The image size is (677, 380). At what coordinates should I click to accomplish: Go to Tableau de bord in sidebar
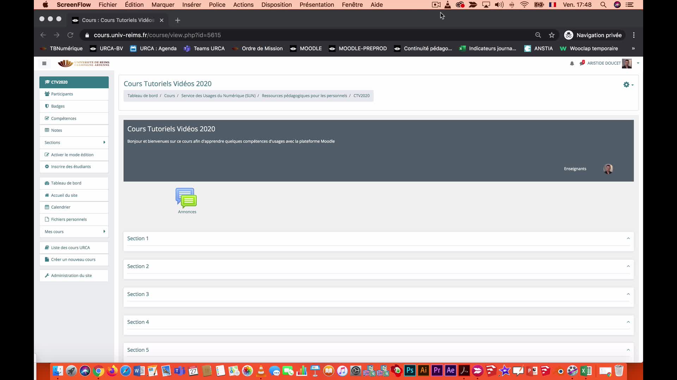click(x=74, y=183)
